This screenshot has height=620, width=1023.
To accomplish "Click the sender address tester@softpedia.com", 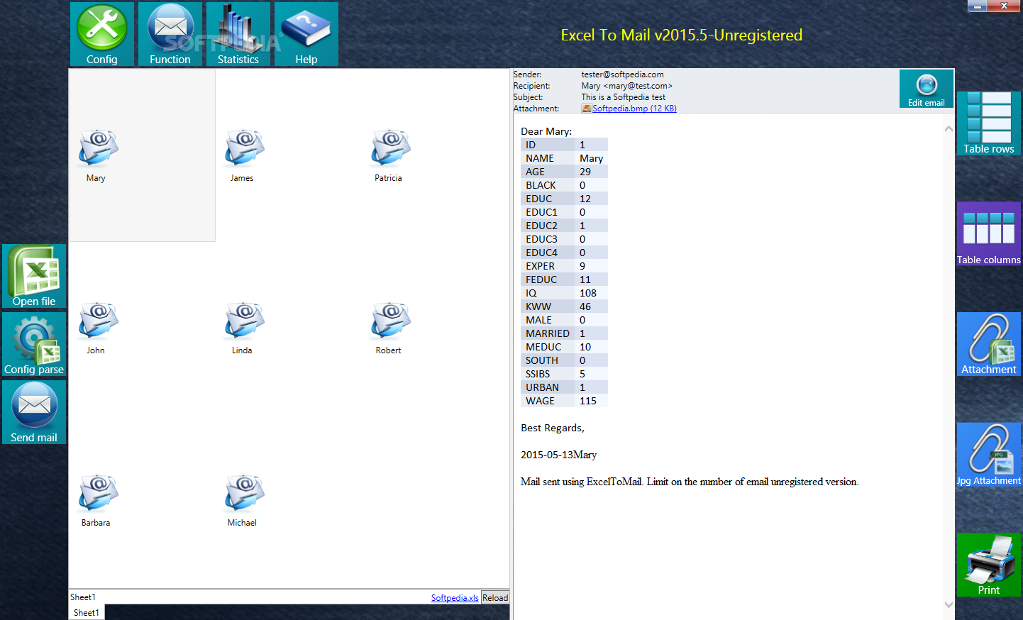I will (x=622, y=74).
